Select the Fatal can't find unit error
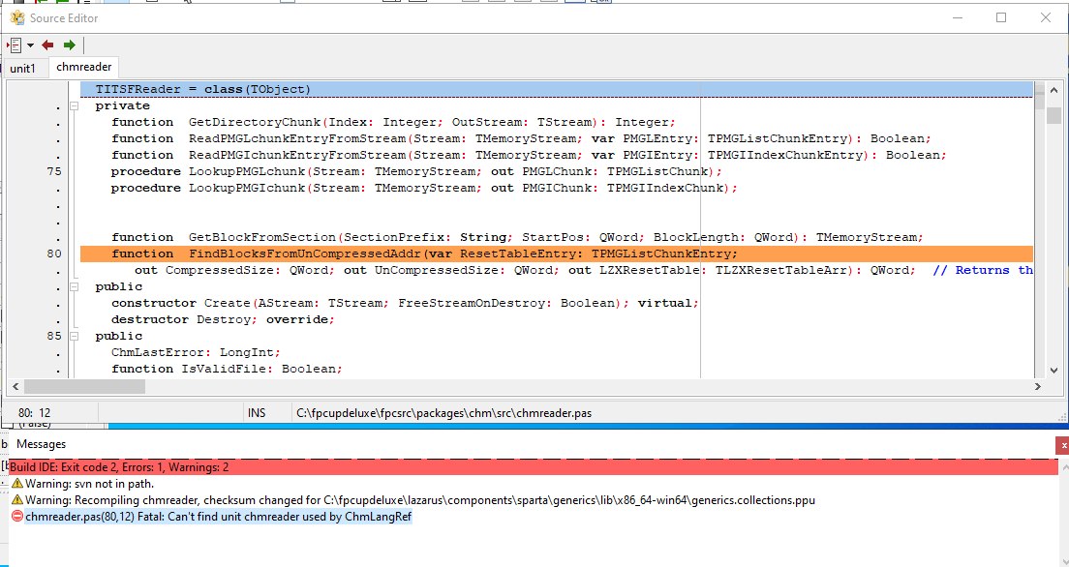This screenshot has width=1069, height=567. [x=218, y=517]
